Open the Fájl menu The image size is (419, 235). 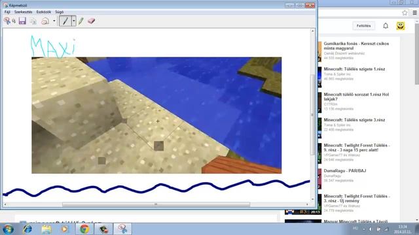[x=7, y=12]
